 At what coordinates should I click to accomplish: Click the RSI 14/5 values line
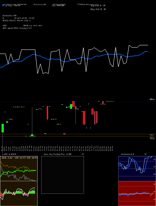click(x=18, y=18)
